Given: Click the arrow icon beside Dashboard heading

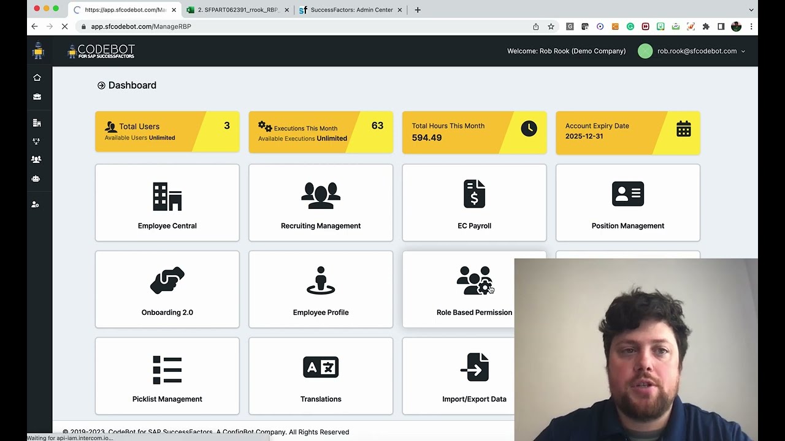Looking at the screenshot, I should point(101,86).
